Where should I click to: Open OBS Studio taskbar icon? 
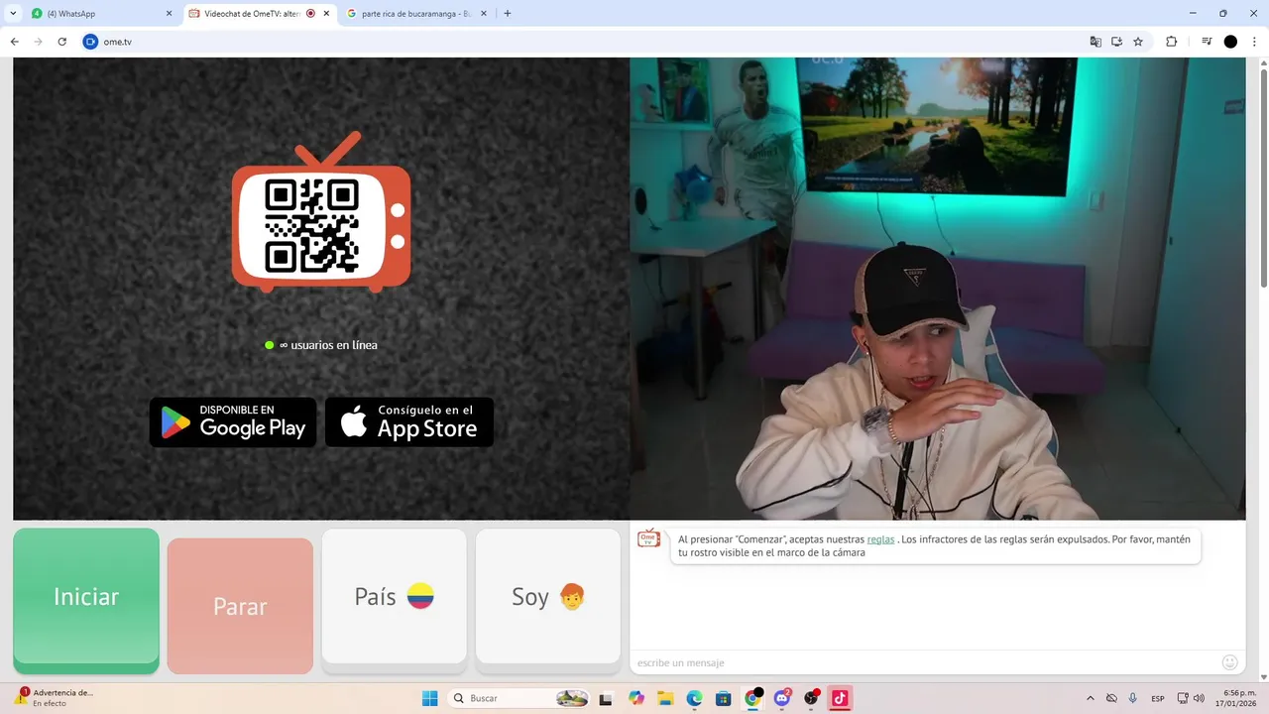812,698
